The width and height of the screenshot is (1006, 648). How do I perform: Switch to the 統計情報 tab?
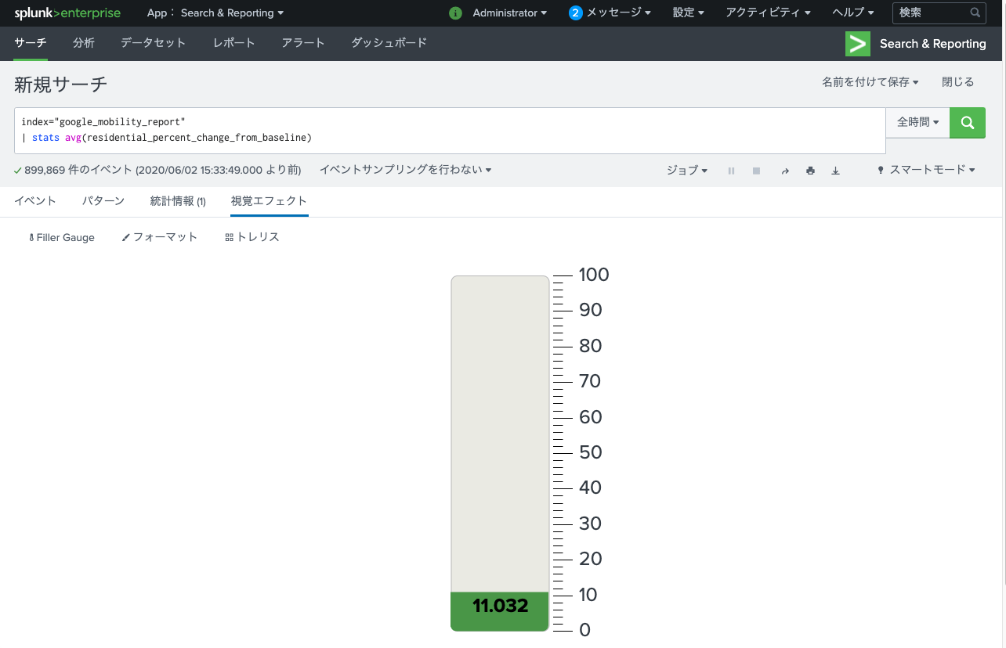coord(177,200)
